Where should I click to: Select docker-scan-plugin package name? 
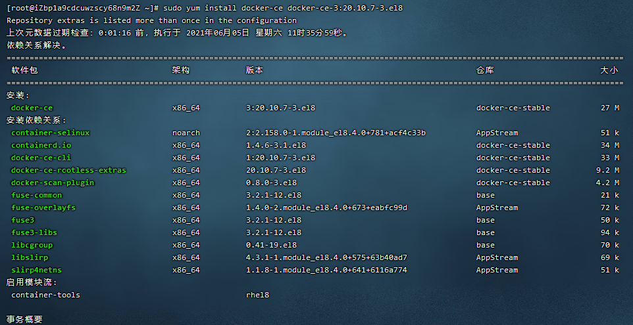pos(53,183)
